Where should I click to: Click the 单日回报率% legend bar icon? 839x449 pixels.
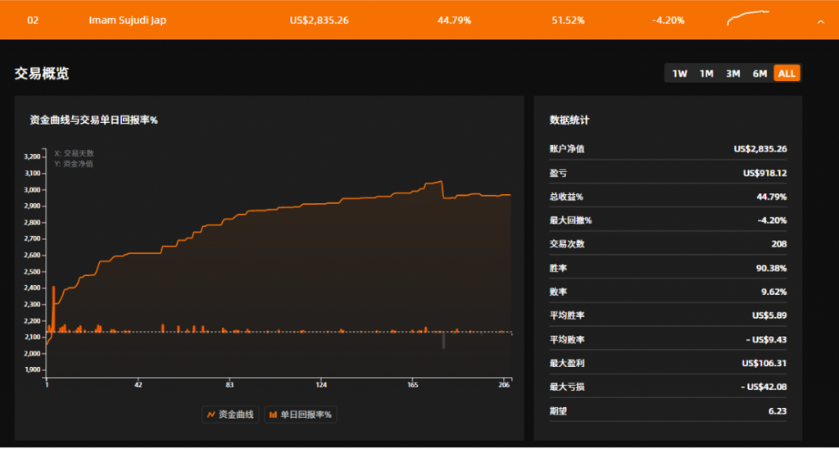pos(273,415)
